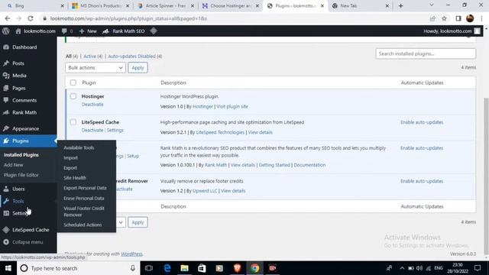Switch to the Choose Hostinger tab
Viewport: 489px width, 275px height.
tap(231, 6)
